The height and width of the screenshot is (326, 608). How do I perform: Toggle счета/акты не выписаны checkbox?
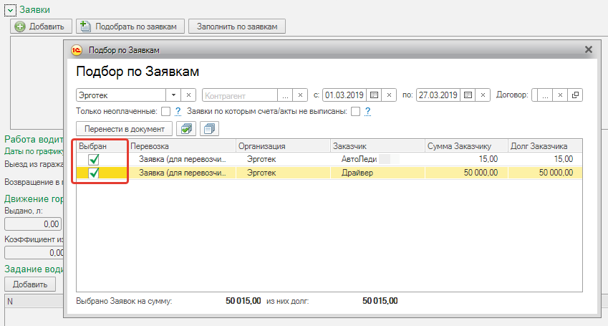tap(355, 112)
